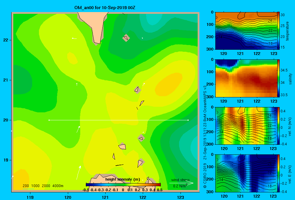Click the 'height anomaly (m)' label
Screen dimensions: 295x200
pos(123,179)
